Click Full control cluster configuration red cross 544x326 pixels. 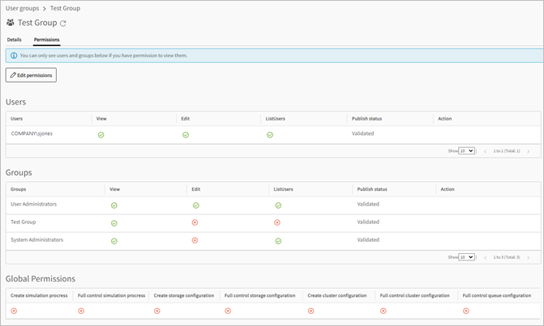[383, 311]
